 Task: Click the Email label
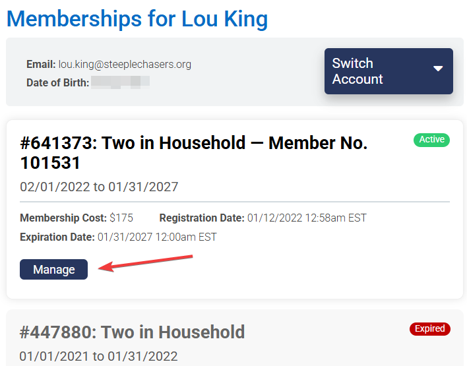[40, 65]
